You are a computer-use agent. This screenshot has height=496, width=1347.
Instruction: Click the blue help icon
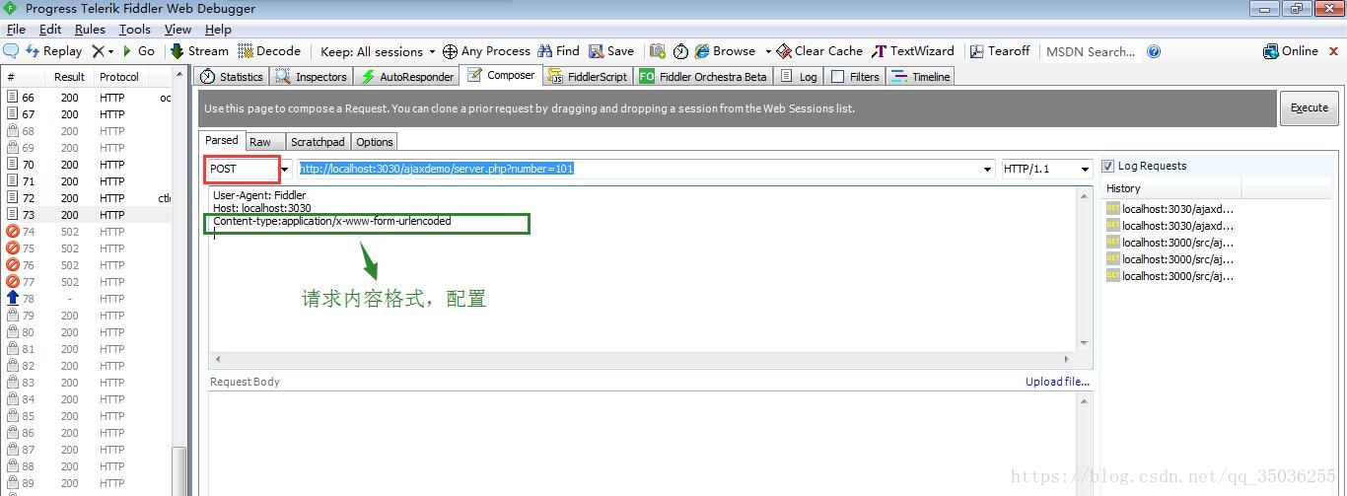point(1154,51)
